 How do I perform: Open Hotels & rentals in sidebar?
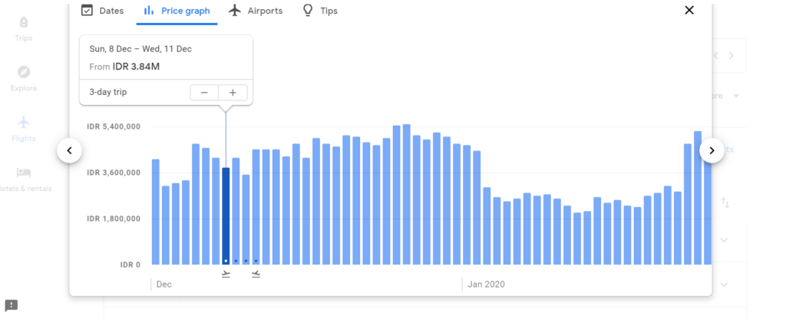click(x=24, y=179)
